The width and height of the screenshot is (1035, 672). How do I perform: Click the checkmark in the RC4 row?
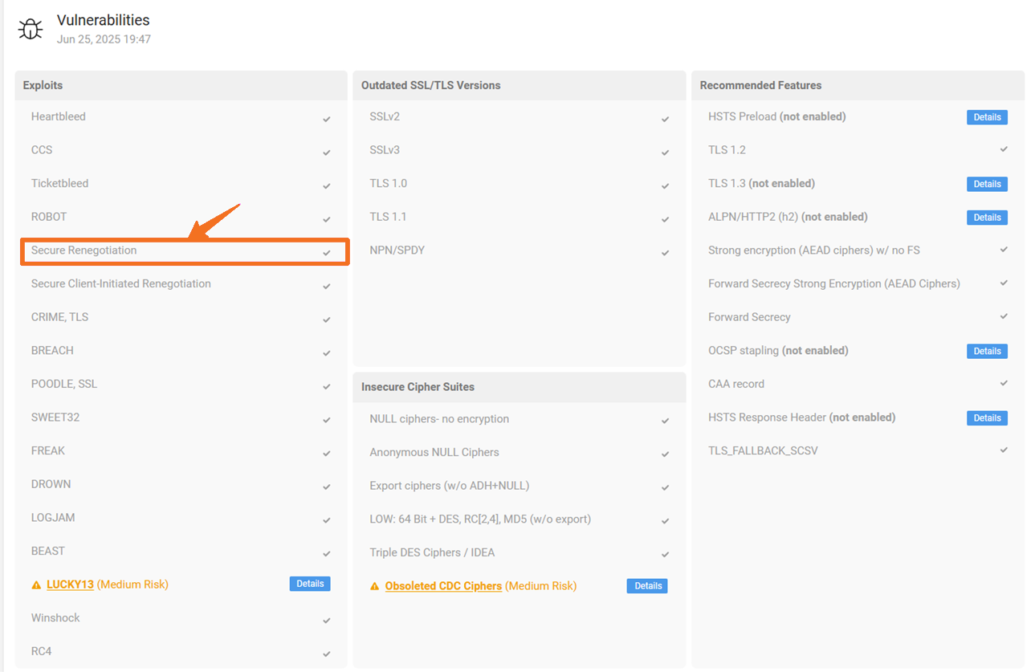(327, 654)
